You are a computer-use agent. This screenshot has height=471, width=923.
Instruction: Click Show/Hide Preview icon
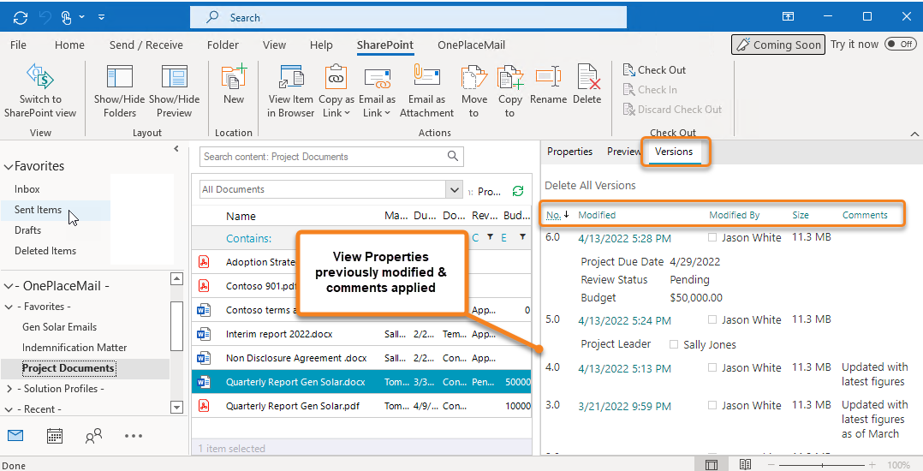(x=175, y=76)
